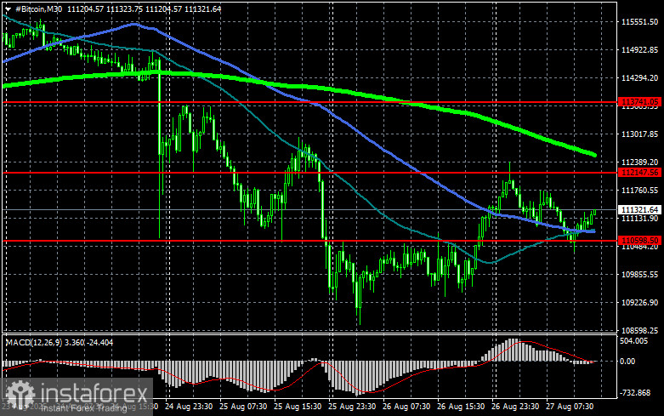
Task: Select the MACD scale value -732.868
Action: (635, 393)
